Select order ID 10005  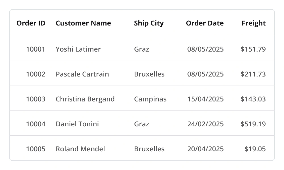[x=35, y=149]
